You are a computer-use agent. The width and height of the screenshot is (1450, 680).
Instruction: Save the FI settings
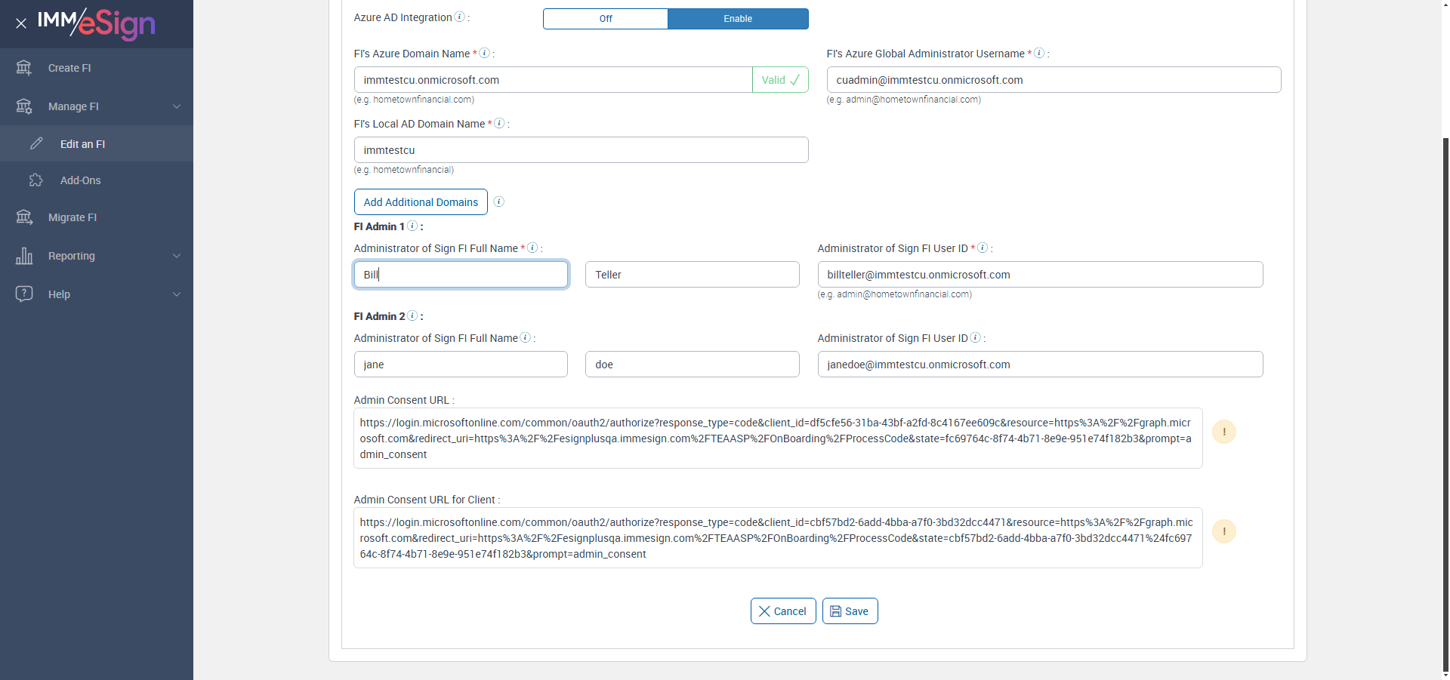[x=850, y=611]
